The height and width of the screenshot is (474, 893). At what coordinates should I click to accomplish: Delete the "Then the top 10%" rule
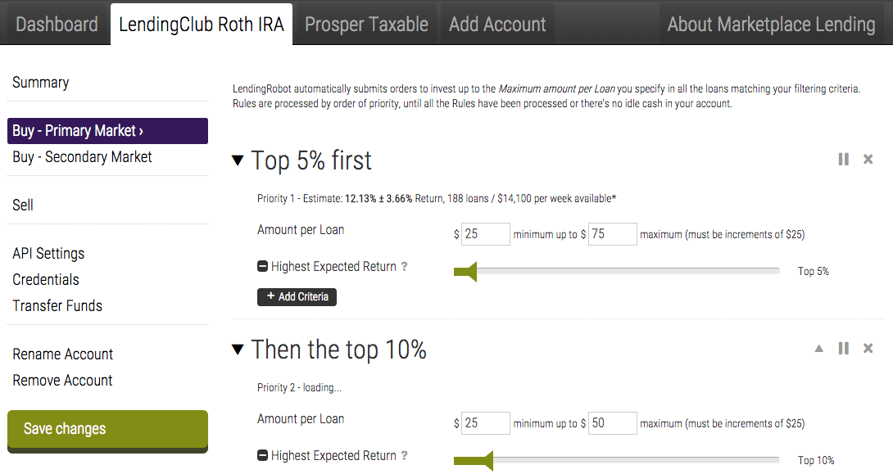[868, 349]
